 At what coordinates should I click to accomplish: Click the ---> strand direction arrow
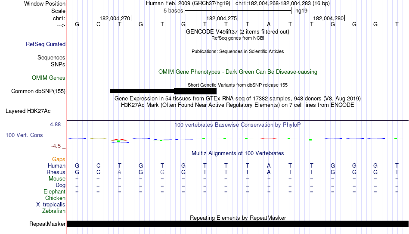pyautogui.click(x=61, y=25)
